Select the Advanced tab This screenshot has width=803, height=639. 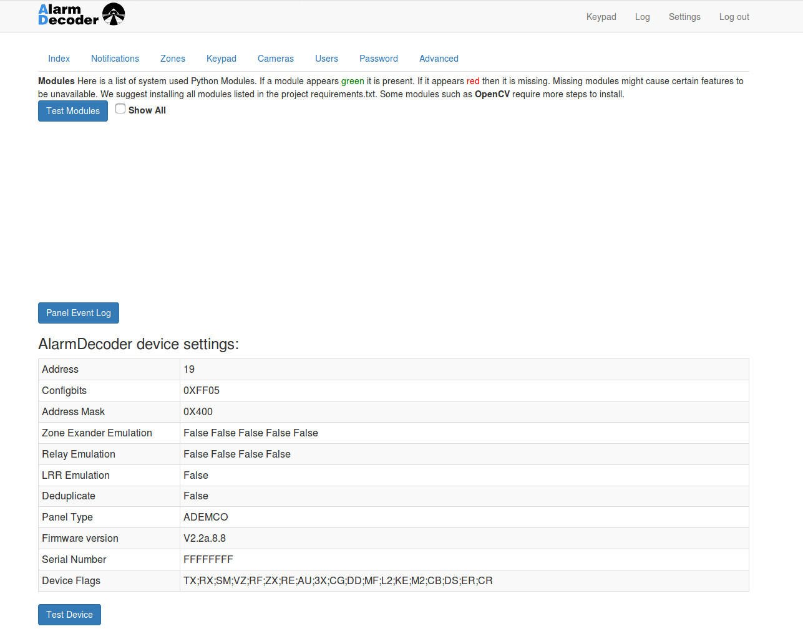(x=439, y=59)
